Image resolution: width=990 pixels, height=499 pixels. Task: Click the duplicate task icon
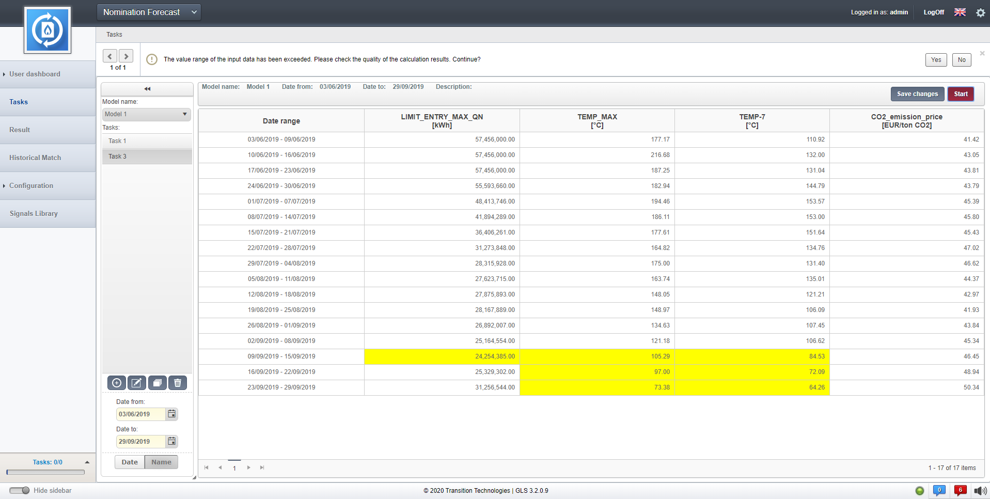(x=158, y=383)
